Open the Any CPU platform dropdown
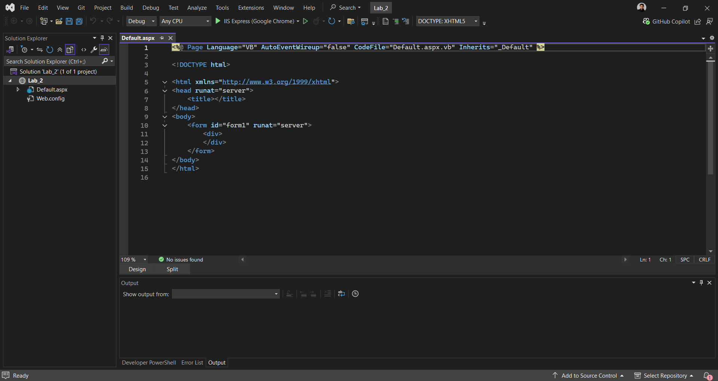 click(x=185, y=21)
